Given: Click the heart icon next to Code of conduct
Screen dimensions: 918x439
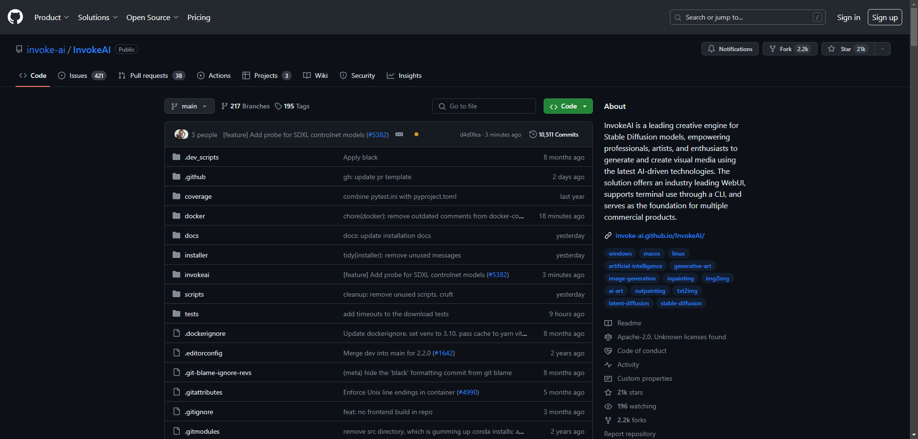Looking at the screenshot, I should tap(608, 351).
